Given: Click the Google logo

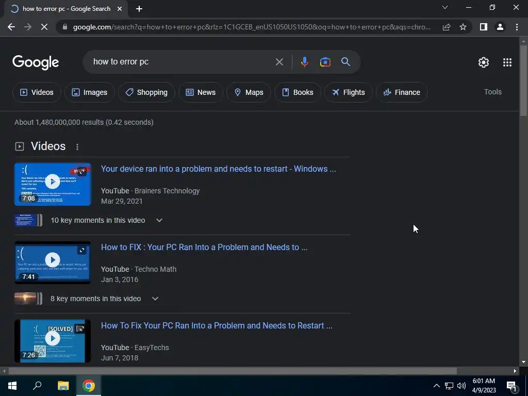Looking at the screenshot, I should click(36, 62).
